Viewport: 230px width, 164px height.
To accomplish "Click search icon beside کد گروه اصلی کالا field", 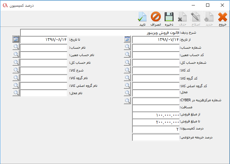I will pyautogui.click(x=127, y=85).
